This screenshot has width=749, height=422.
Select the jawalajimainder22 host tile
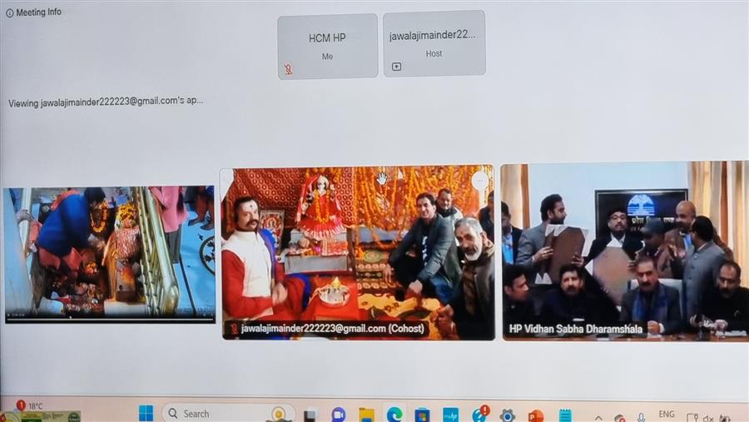coord(434,43)
